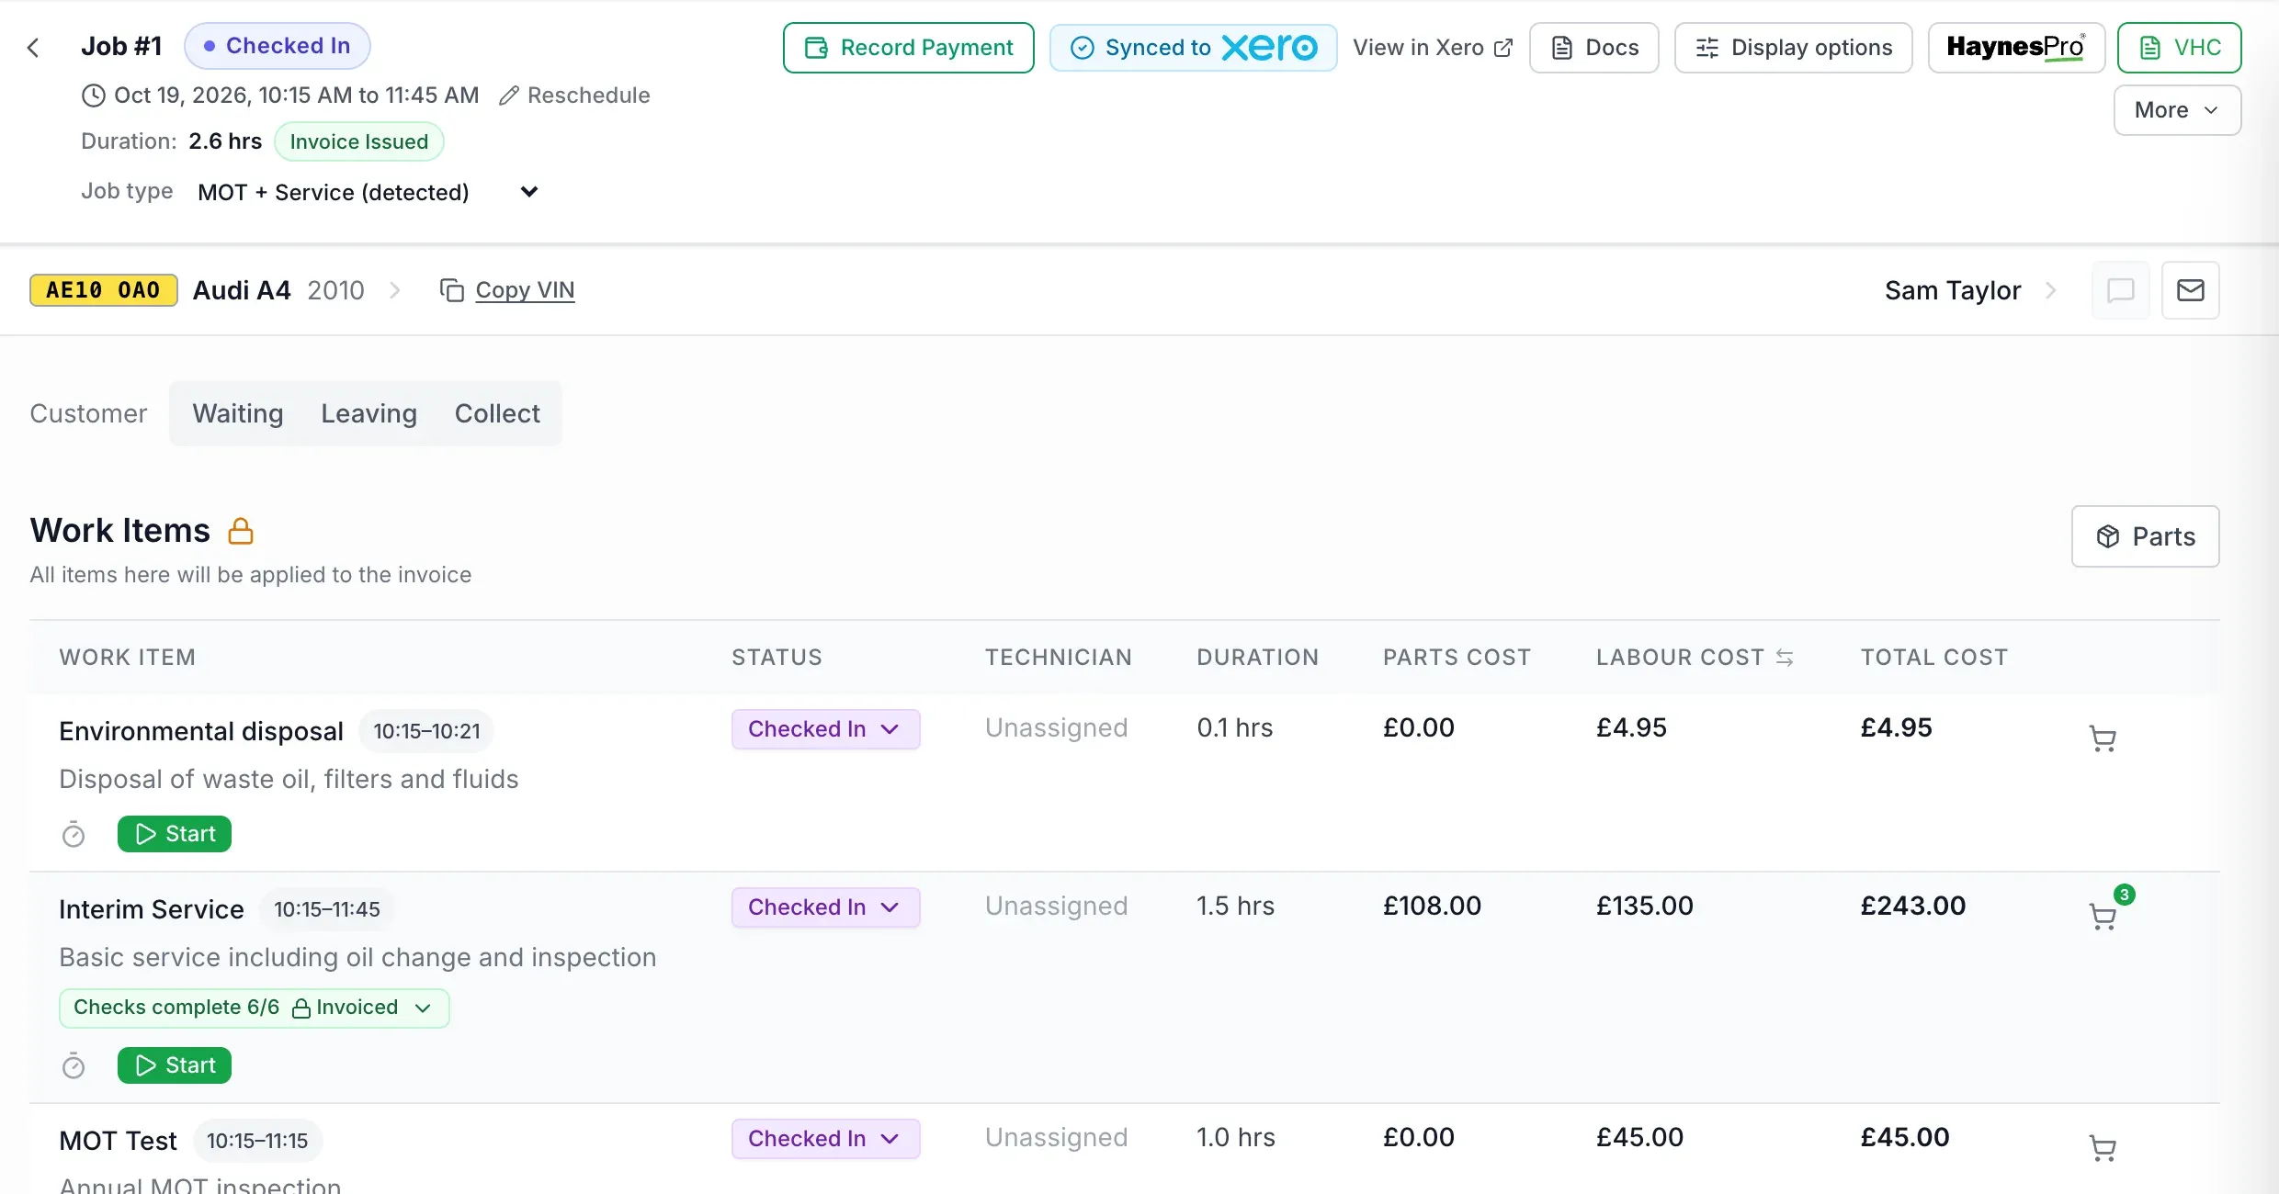2279x1194 pixels.
Task: Click the copy icon beside Copy VIN
Action: click(x=452, y=290)
